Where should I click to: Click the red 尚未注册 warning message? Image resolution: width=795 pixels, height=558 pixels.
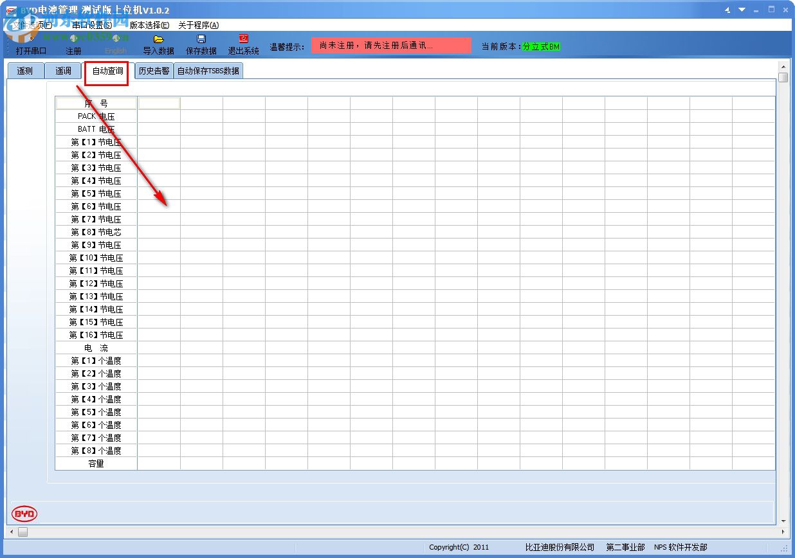391,46
